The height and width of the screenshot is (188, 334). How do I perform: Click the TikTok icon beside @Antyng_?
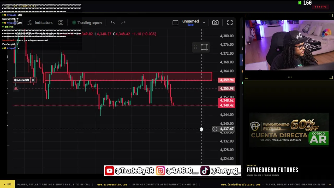coord(205,171)
